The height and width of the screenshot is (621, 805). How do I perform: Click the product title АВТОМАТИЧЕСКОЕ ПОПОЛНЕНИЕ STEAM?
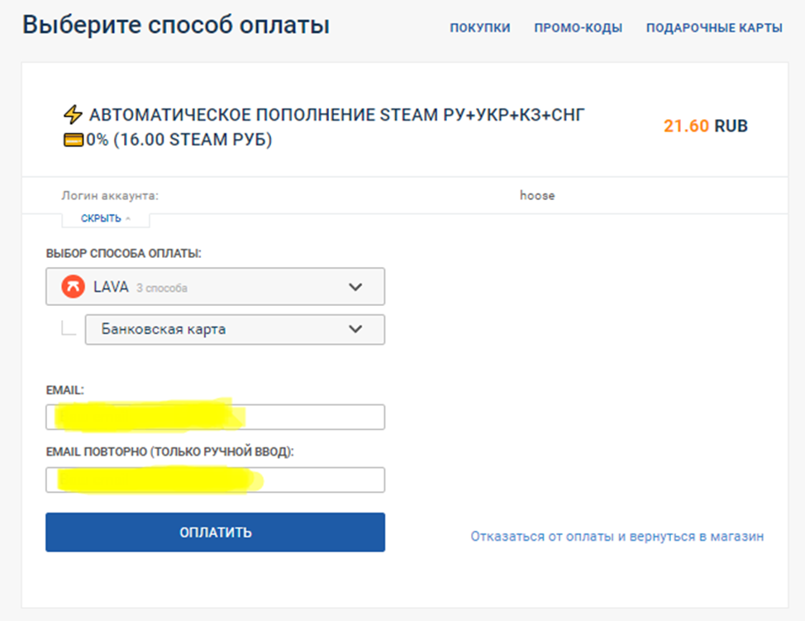point(337,115)
